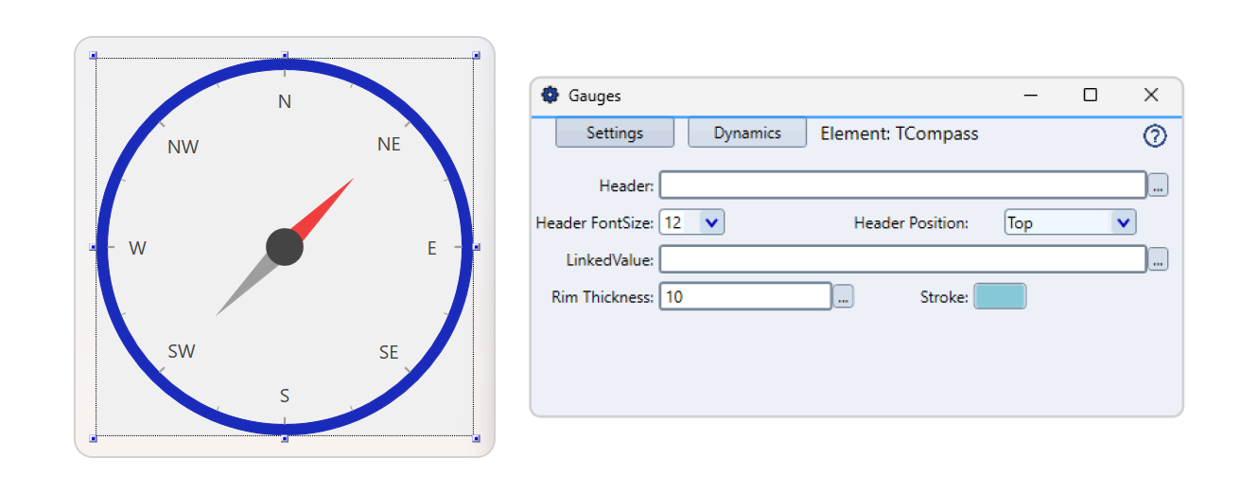Focus the Header text field
Image resolution: width=1258 pixels, height=494 pixels.
pyautogui.click(x=902, y=185)
